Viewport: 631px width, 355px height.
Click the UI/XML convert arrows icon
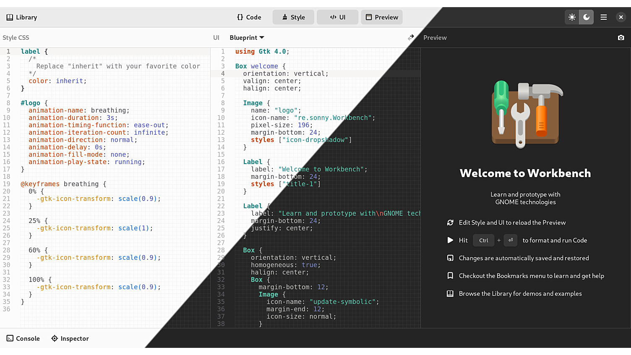click(x=411, y=38)
